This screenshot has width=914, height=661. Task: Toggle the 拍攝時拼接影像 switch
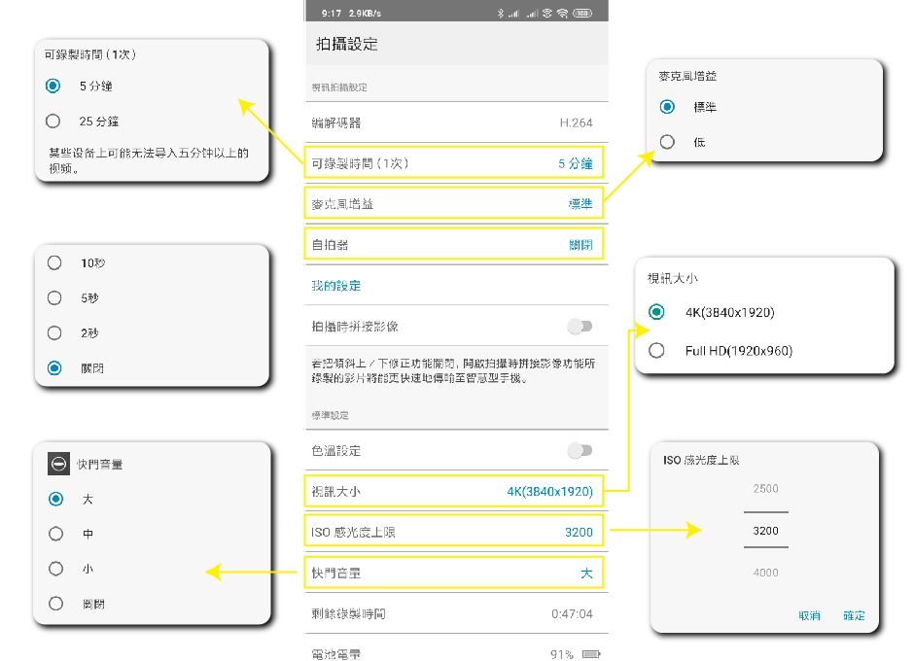point(580,327)
